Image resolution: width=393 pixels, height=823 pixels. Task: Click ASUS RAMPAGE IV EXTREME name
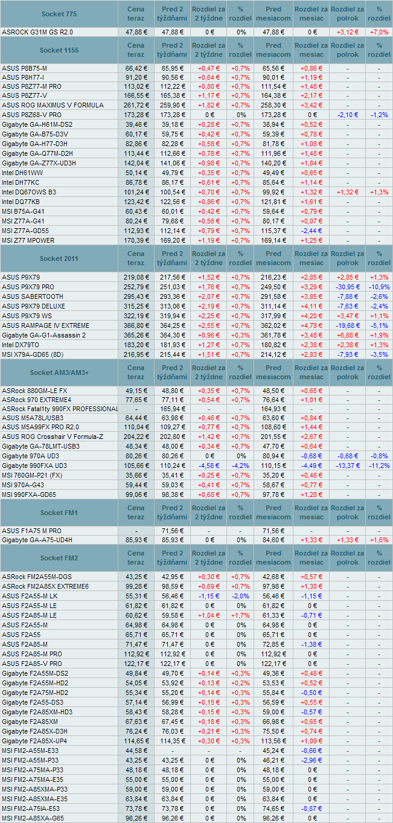(x=46, y=325)
